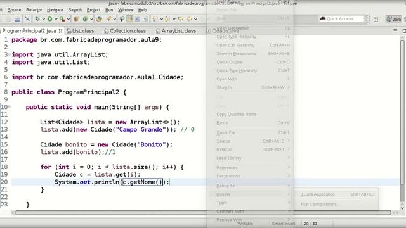Click the Open Type icon
This screenshot has height=228, width=406.
pyautogui.click(x=99, y=19)
